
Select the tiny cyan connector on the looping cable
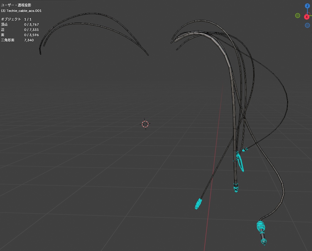(244, 149)
